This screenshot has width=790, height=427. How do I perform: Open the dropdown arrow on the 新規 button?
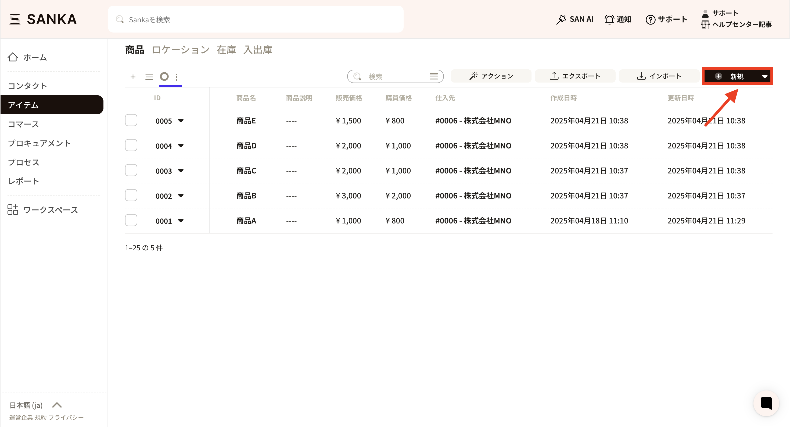tap(764, 76)
